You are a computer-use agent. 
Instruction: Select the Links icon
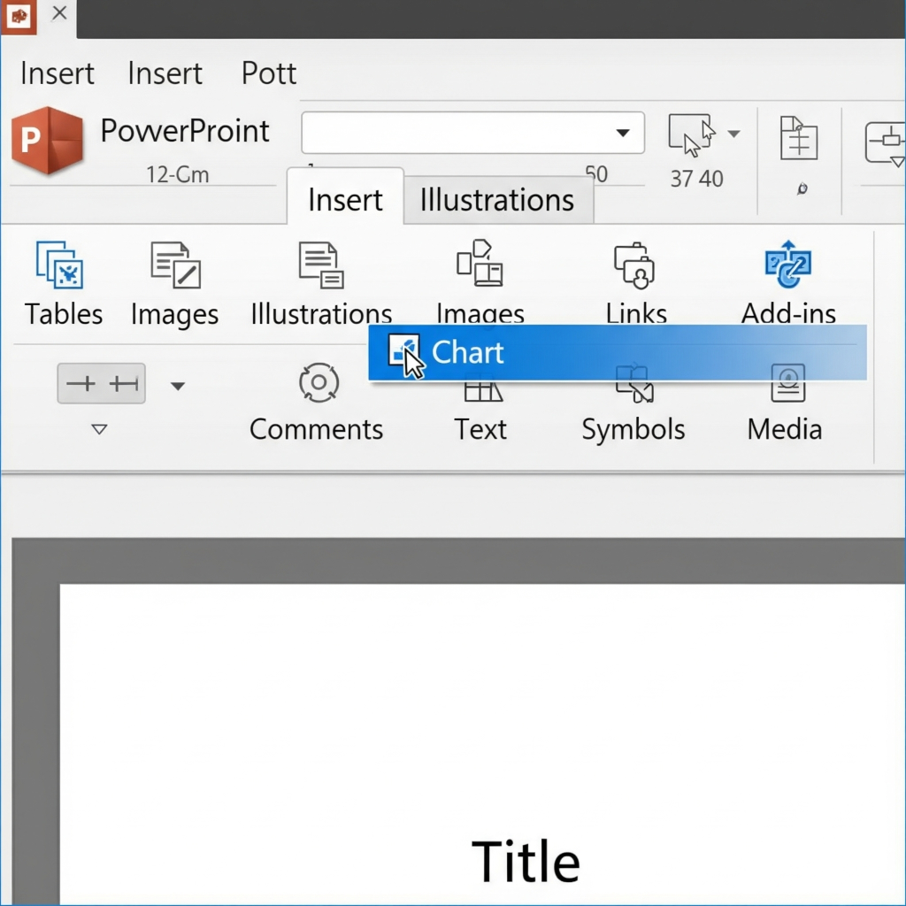(634, 266)
